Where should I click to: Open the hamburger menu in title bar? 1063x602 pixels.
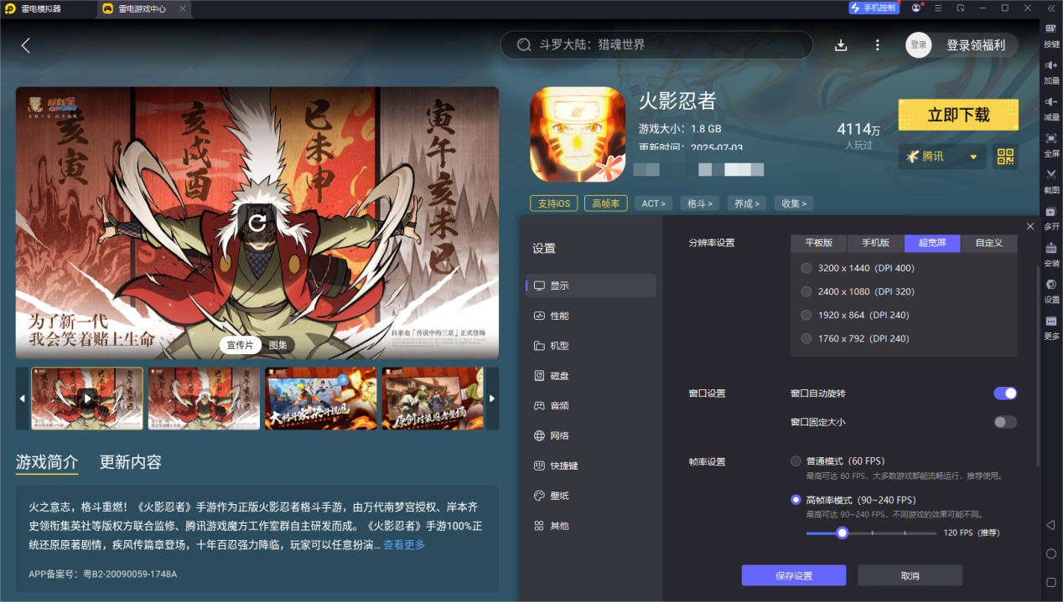point(938,8)
